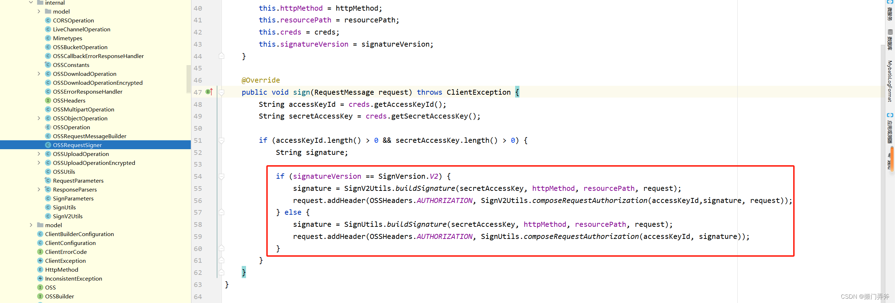Click the Mimetypes class icon

point(48,38)
